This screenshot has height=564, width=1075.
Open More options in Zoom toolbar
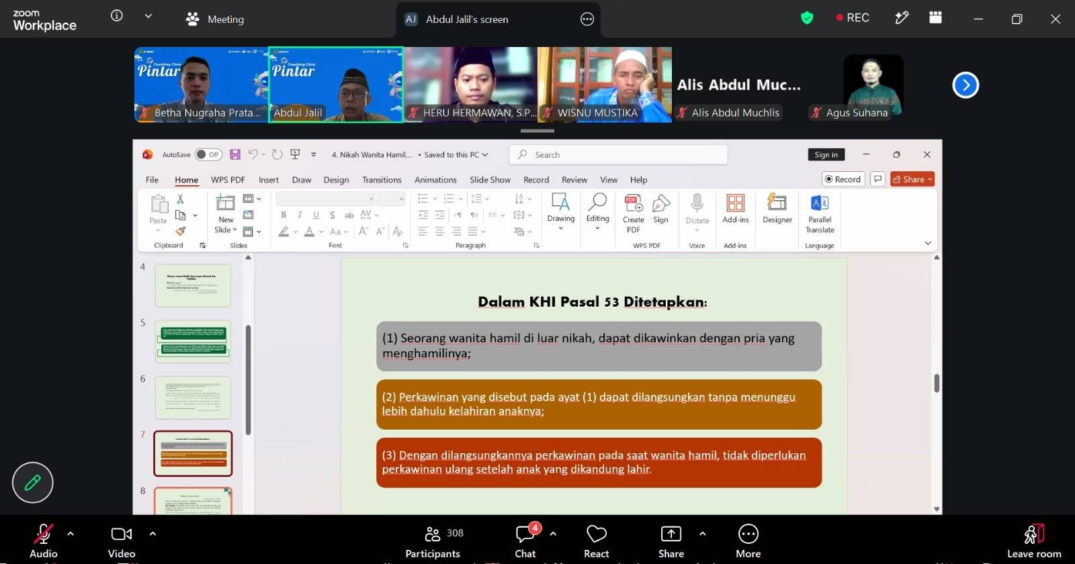tap(748, 541)
